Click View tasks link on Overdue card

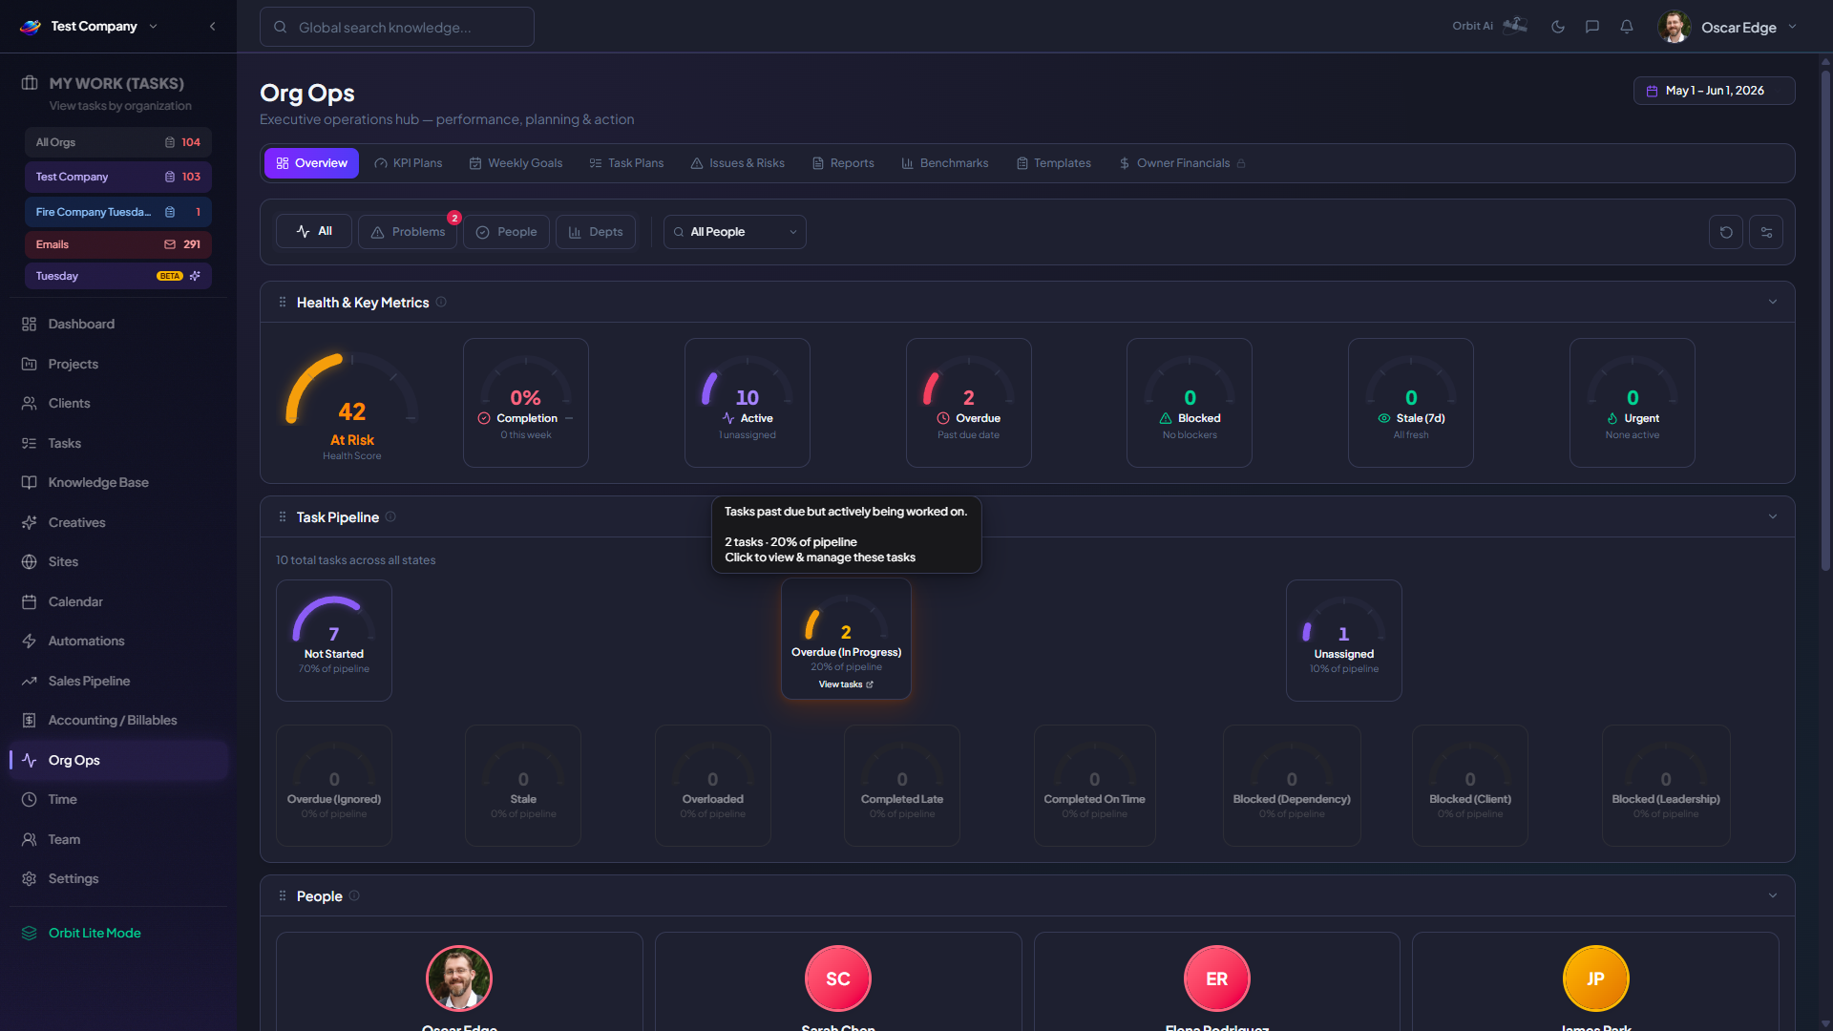click(846, 684)
